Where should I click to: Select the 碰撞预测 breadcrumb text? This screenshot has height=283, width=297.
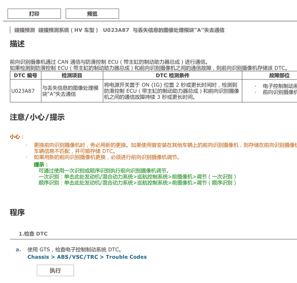click(25, 30)
